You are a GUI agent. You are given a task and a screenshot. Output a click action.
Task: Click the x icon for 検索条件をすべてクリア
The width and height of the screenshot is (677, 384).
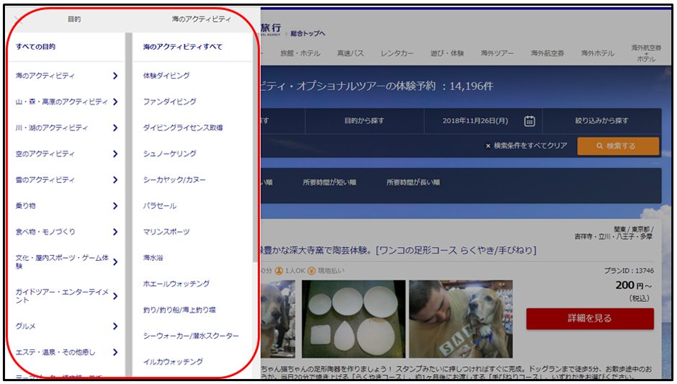click(488, 146)
